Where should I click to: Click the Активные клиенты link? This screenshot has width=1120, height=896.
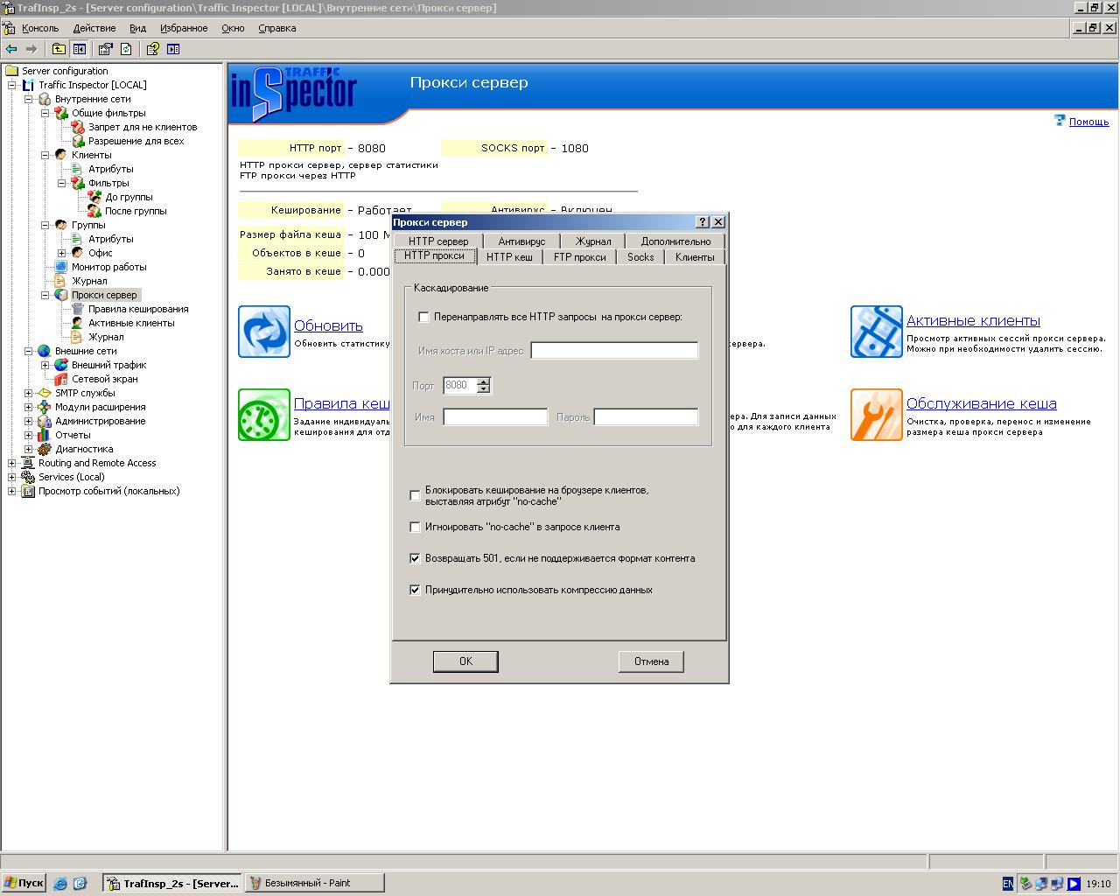[973, 320]
